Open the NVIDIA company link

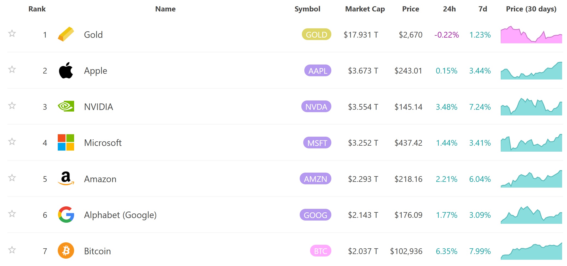[99, 107]
